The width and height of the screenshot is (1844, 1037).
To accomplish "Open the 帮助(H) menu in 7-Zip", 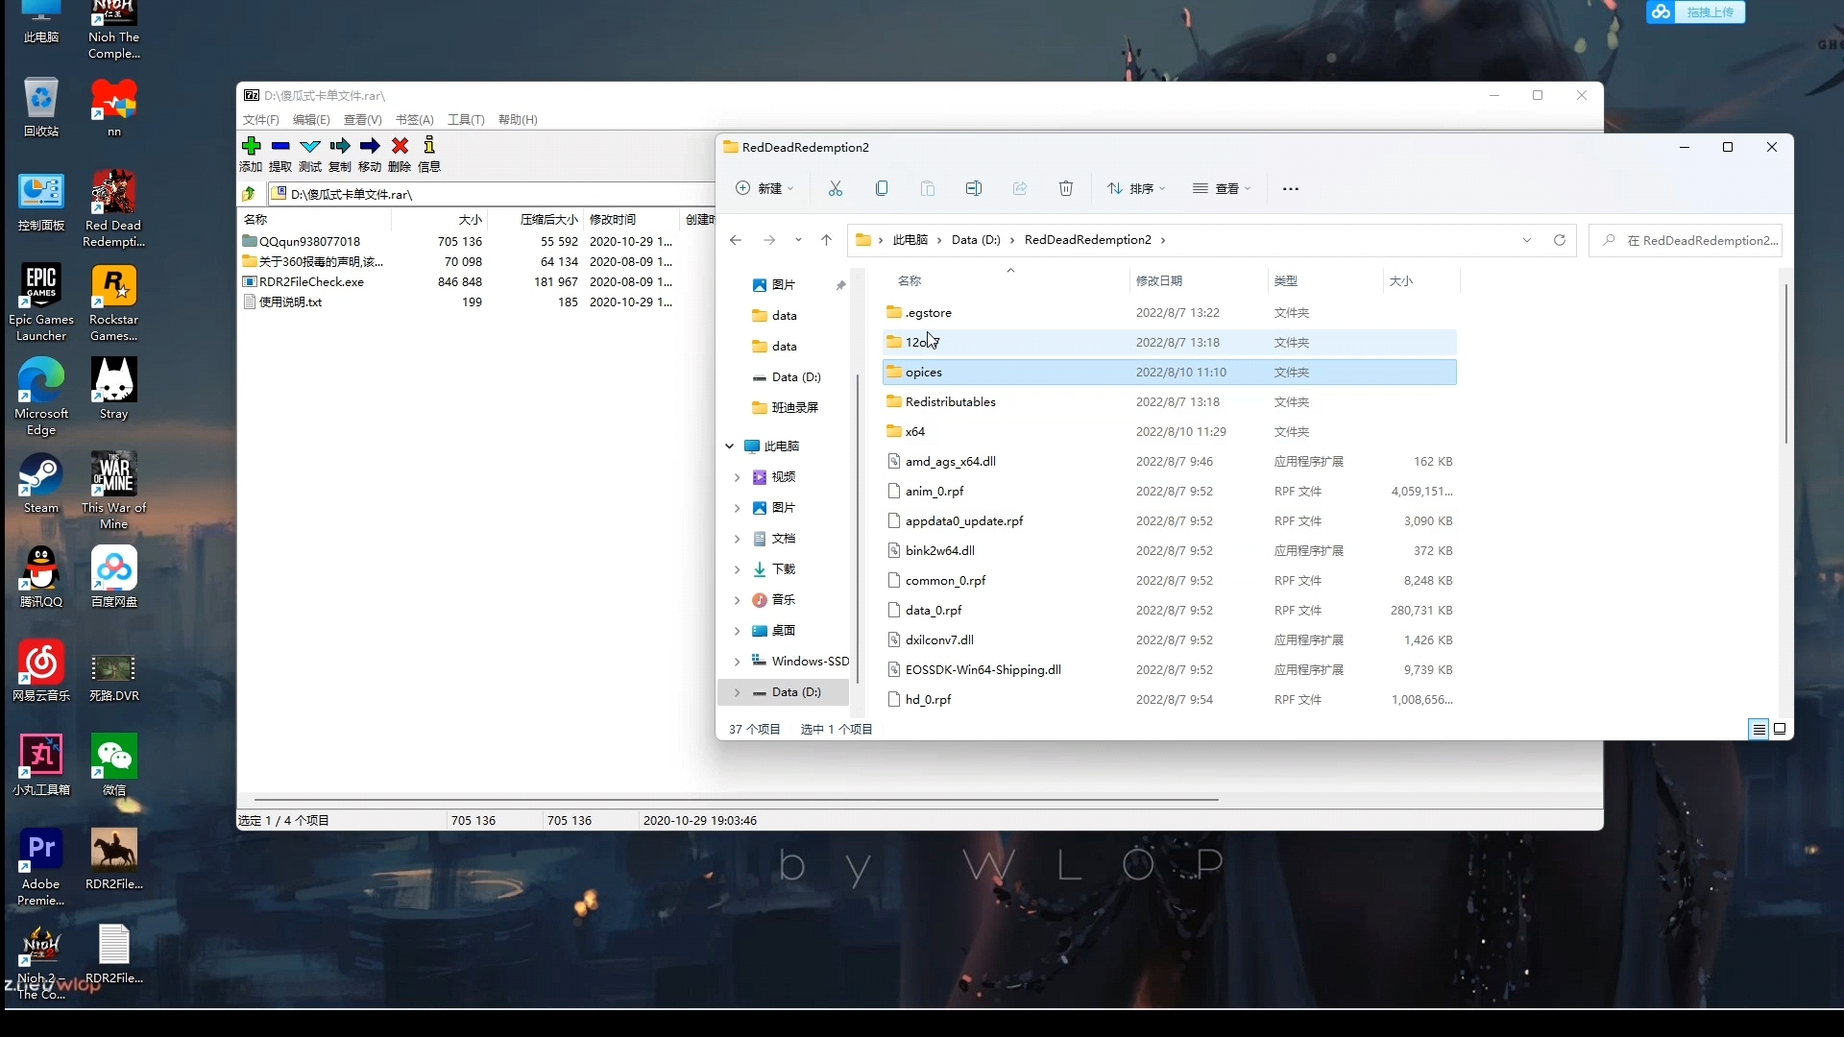I will coord(518,120).
